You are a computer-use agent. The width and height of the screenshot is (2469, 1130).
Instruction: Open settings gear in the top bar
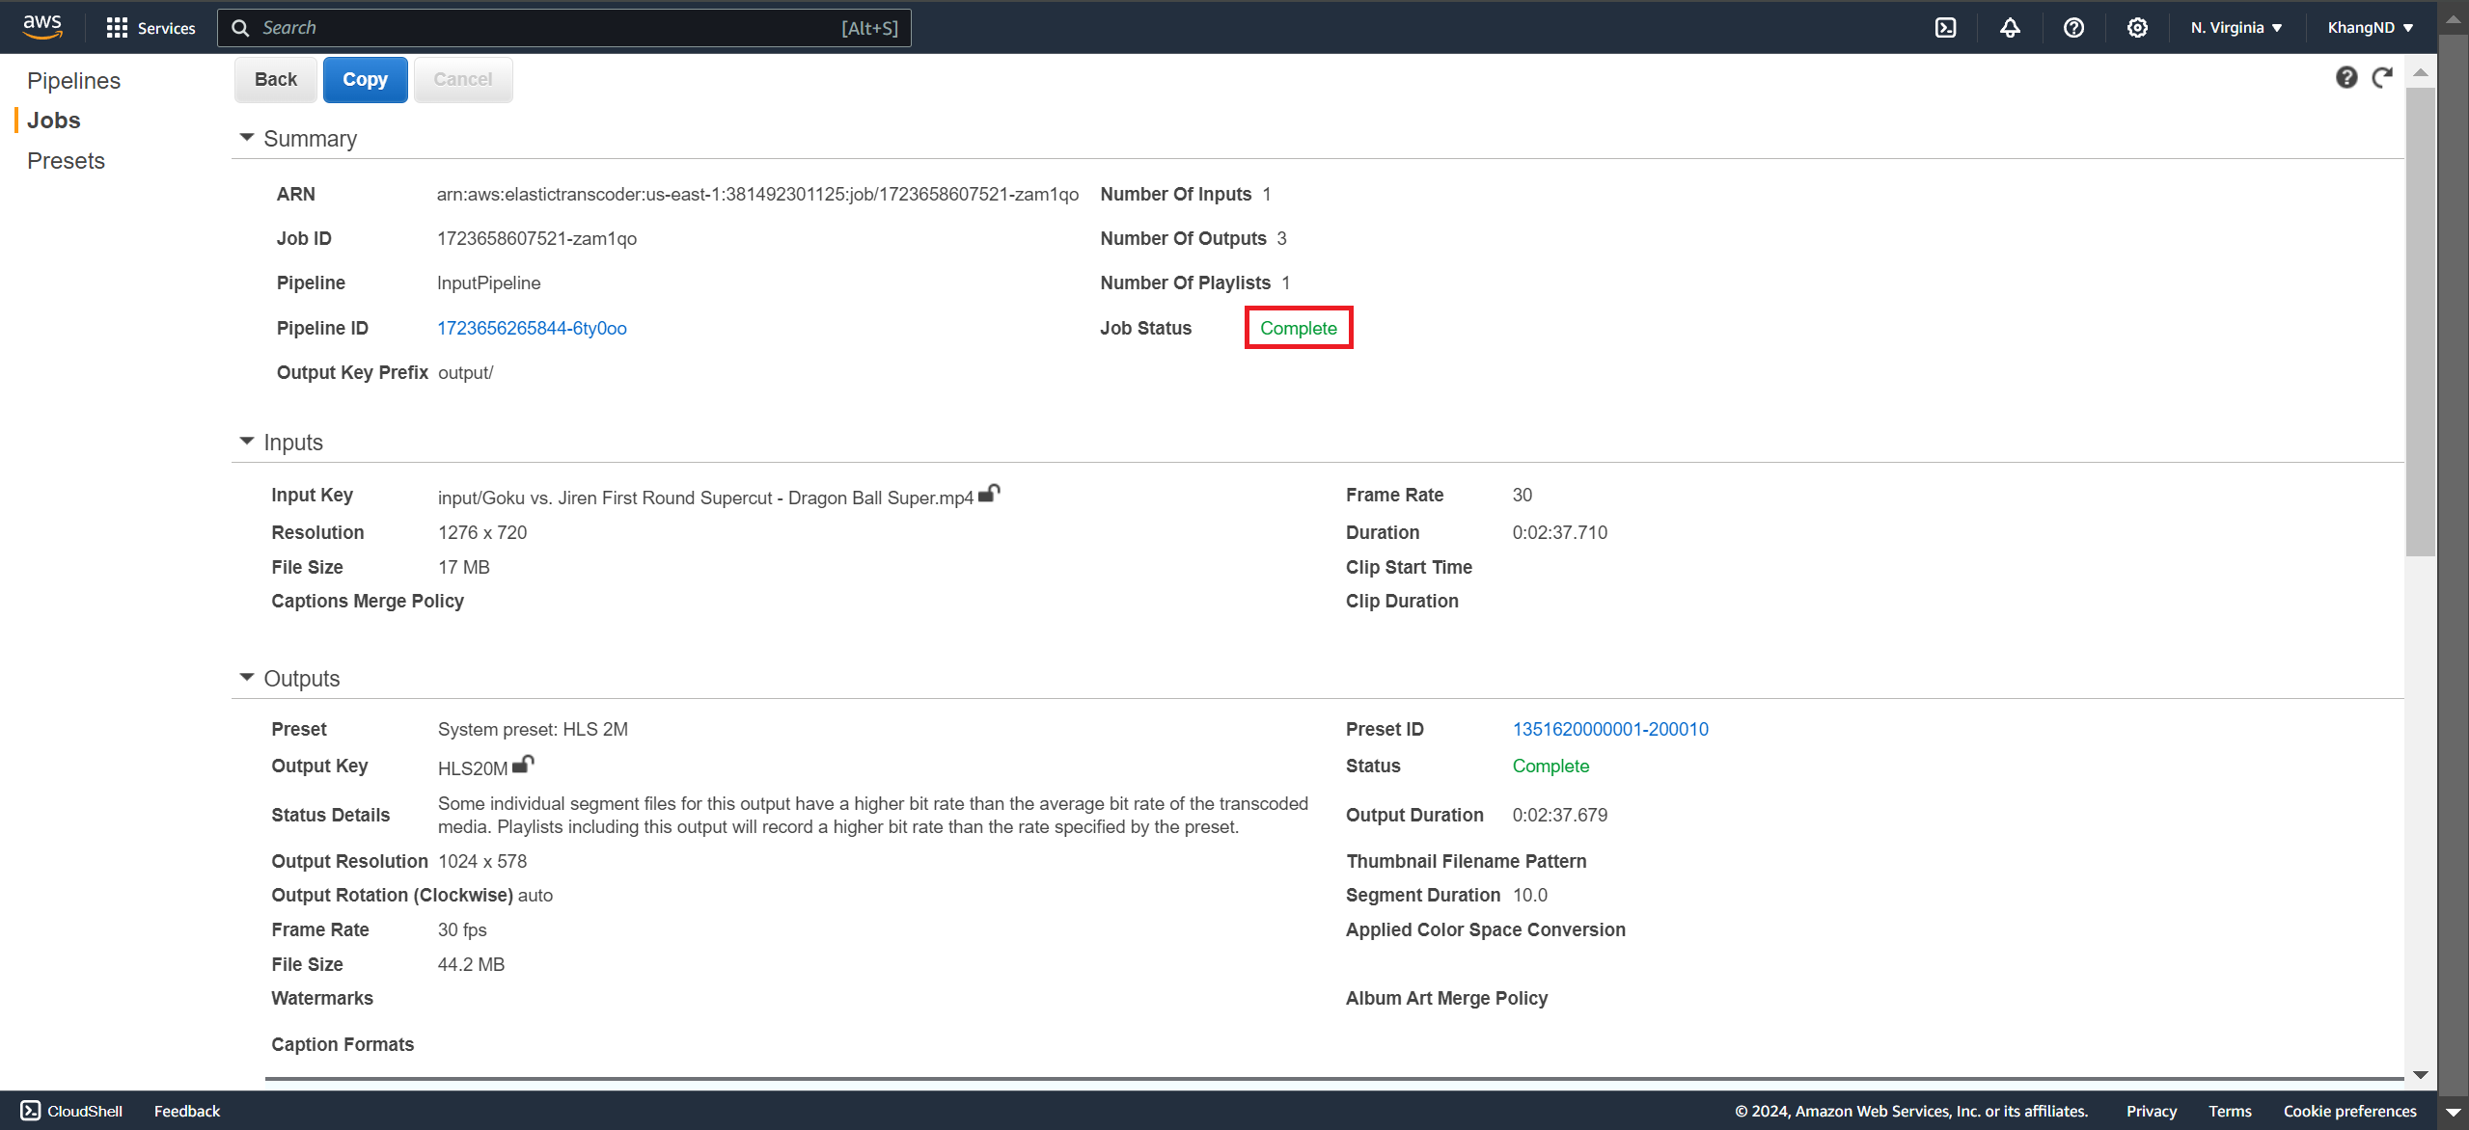click(2137, 28)
